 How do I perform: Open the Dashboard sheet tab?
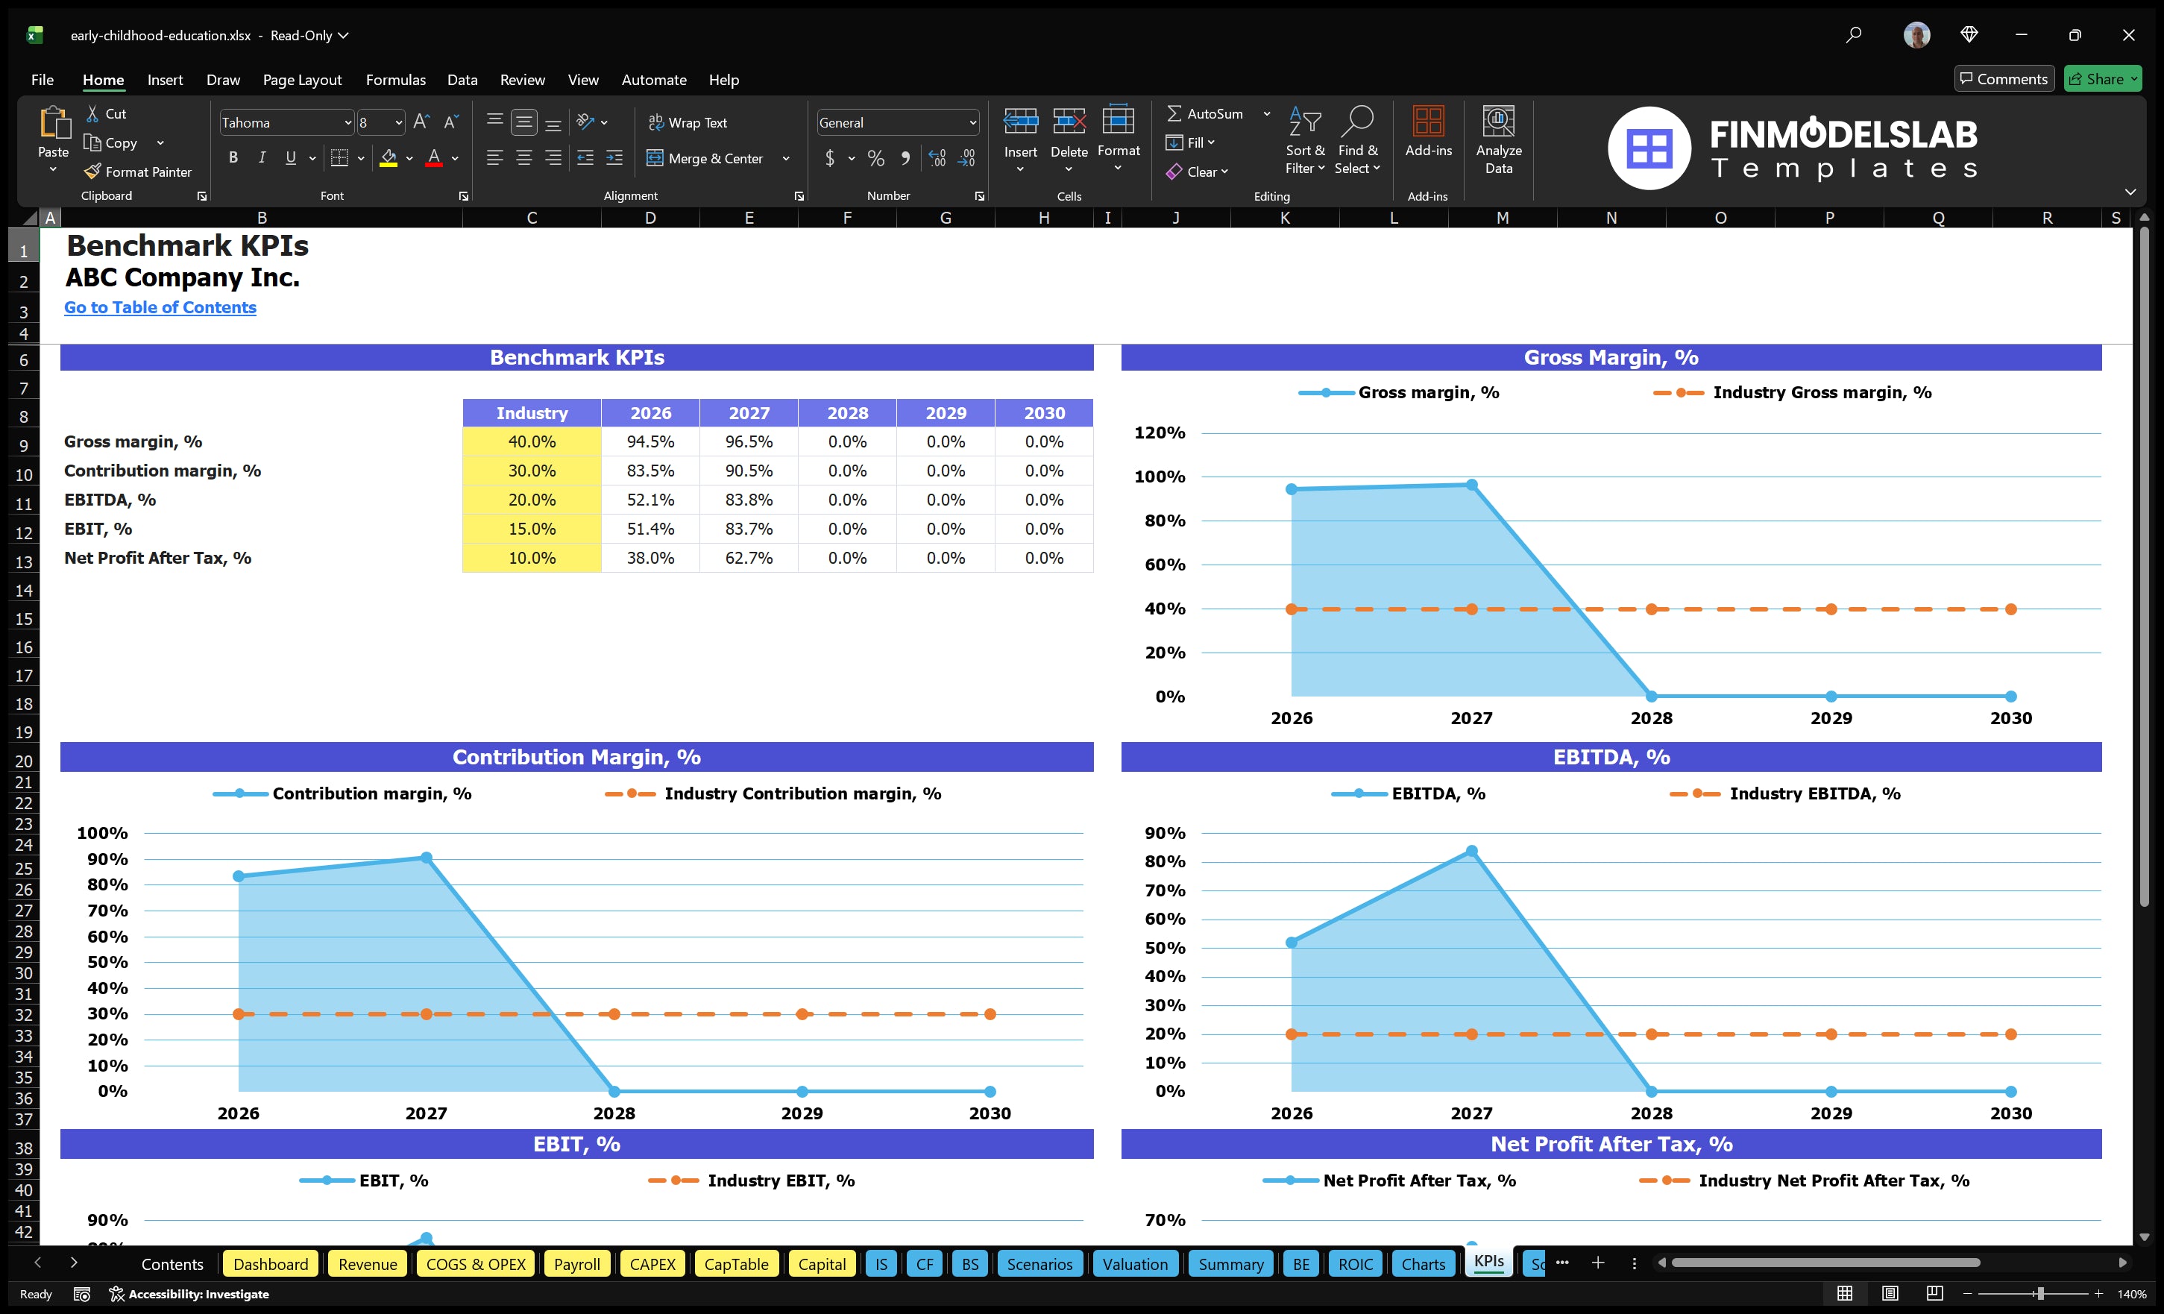coord(271,1264)
